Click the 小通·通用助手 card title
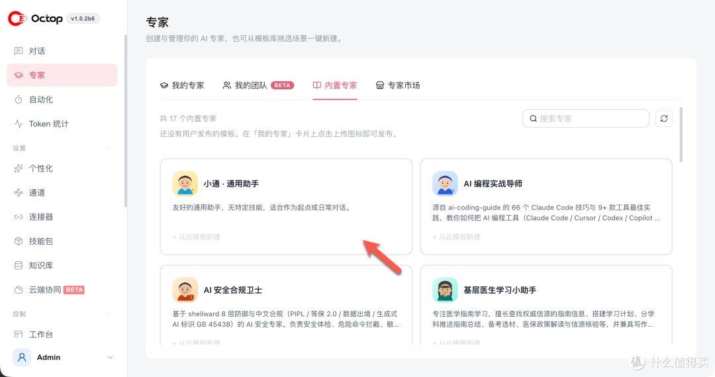The height and width of the screenshot is (377, 715). click(x=231, y=183)
